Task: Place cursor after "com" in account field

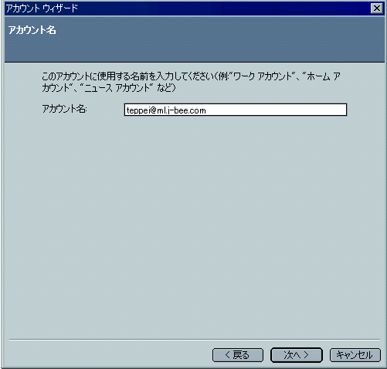Action: coord(206,110)
